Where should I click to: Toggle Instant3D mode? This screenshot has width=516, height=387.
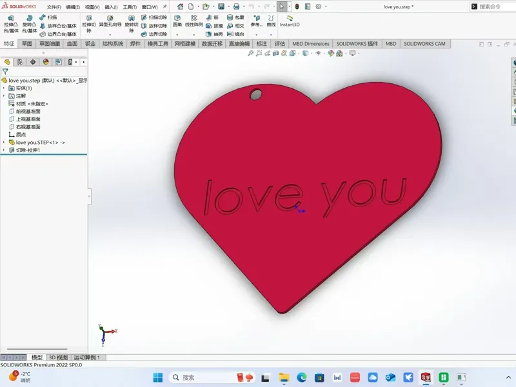coord(290,21)
